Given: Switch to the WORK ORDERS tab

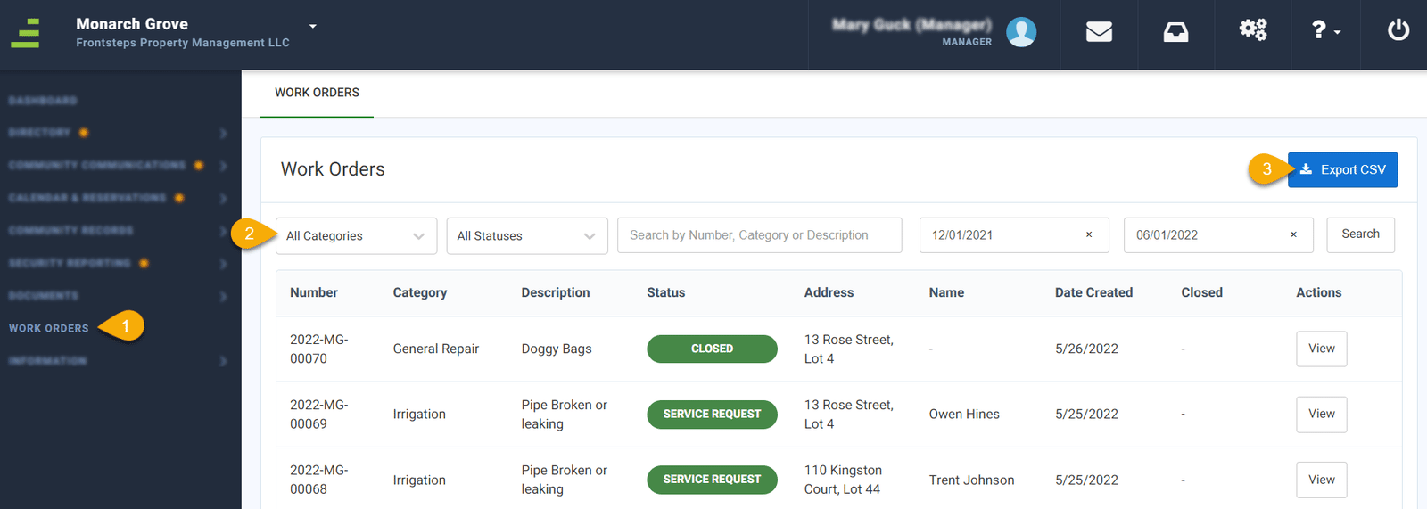Looking at the screenshot, I should coord(317,93).
